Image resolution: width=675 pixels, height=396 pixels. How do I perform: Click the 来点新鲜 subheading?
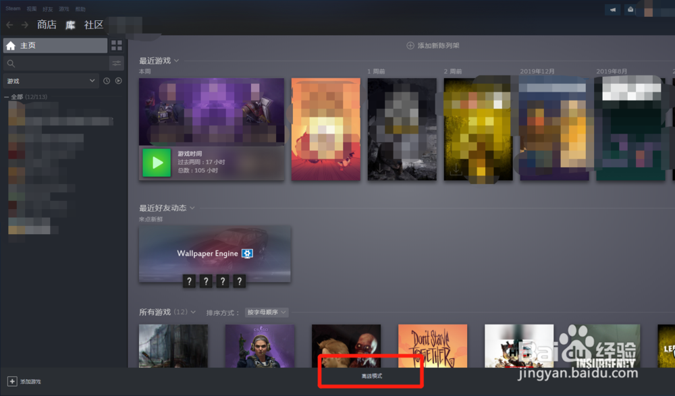pos(151,219)
